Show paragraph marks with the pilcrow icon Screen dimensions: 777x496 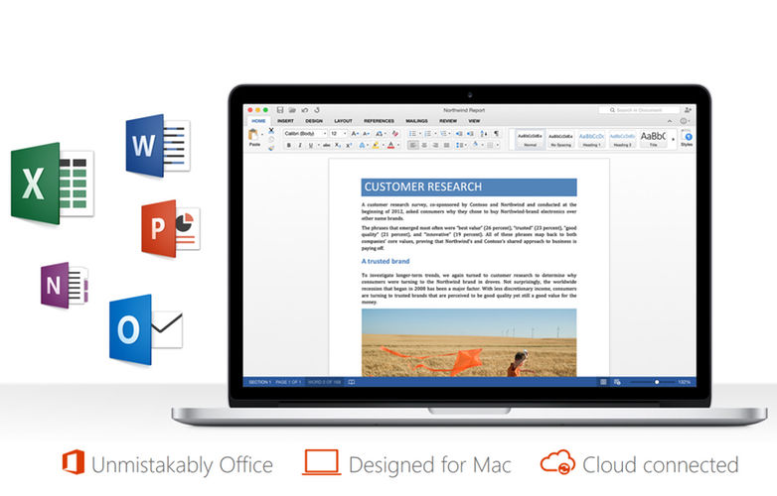click(496, 134)
